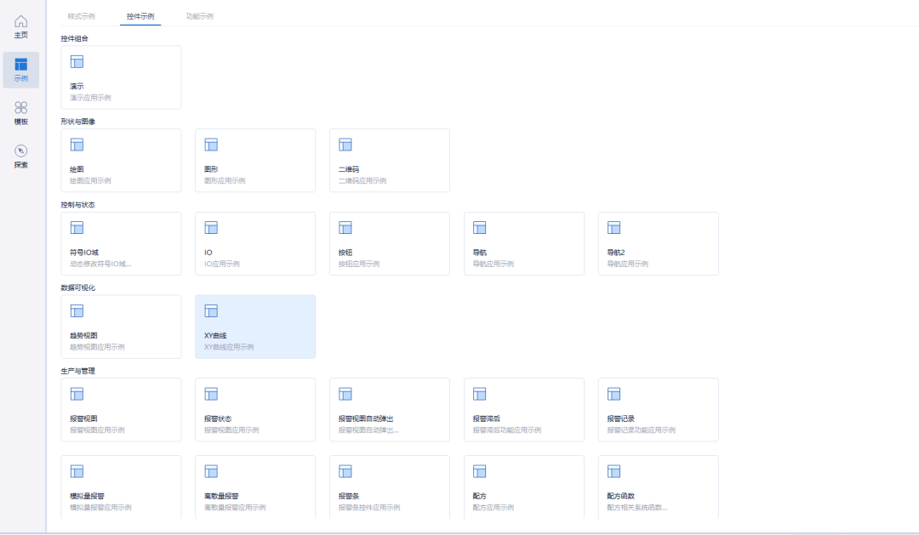Switch to the 样式示例 tab
Viewport: 919px width, 535px height.
point(82,16)
